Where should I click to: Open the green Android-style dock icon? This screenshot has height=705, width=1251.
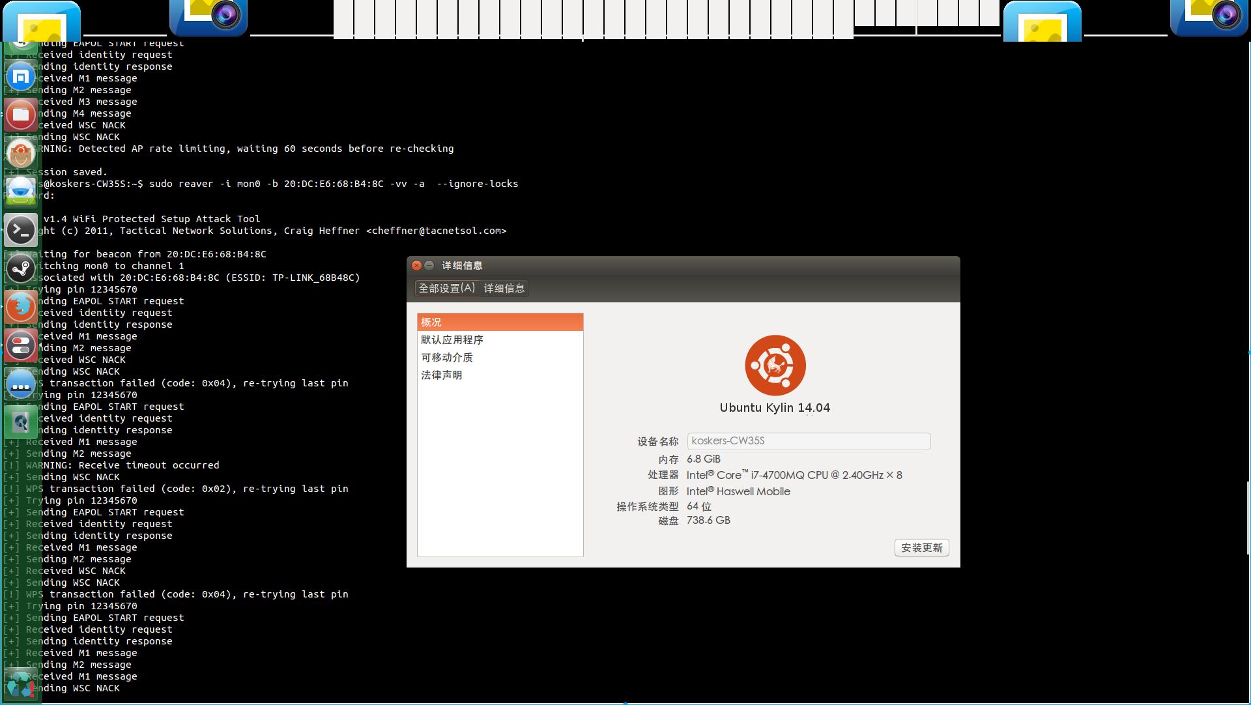tap(20, 192)
